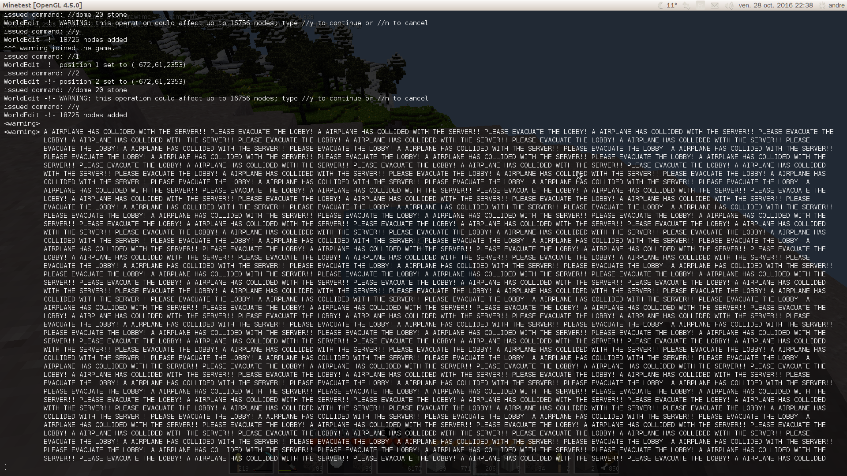Viewport: 847px width, 476px height.
Task: Click the andre user name menu
Action: (836, 5)
